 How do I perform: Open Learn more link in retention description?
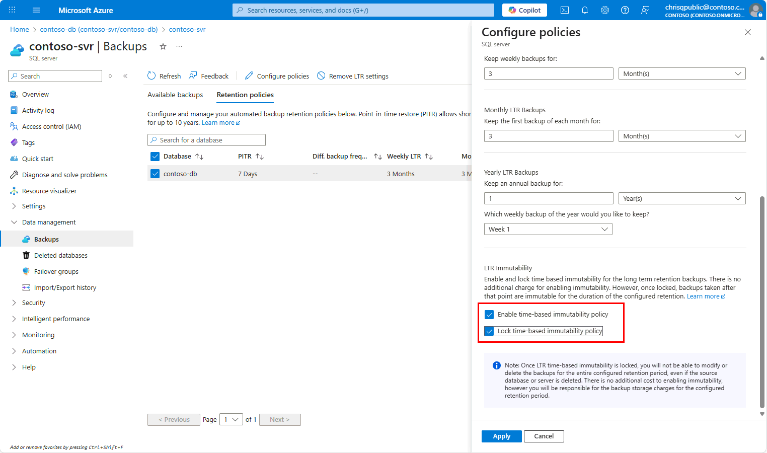point(221,122)
